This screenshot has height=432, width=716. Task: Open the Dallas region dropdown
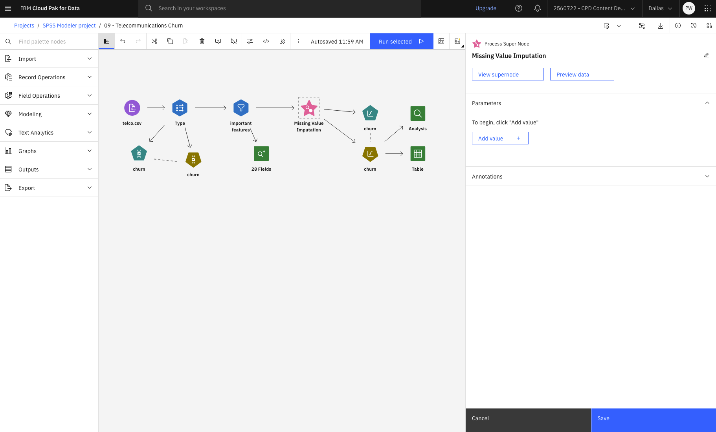(660, 8)
